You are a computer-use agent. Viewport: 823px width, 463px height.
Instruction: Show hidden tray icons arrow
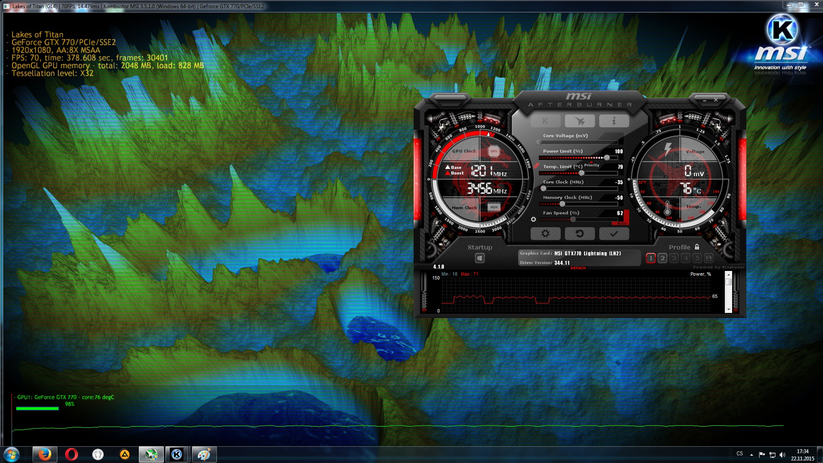751,454
